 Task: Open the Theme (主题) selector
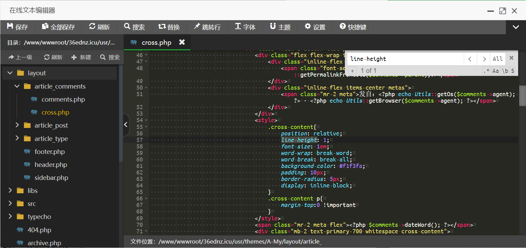pyautogui.click(x=280, y=27)
